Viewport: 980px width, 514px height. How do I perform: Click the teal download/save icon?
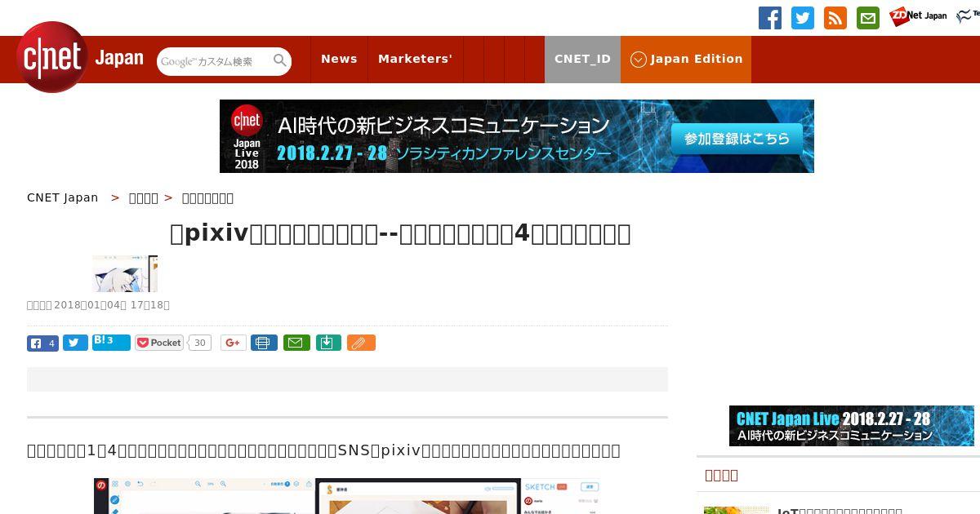coord(327,343)
